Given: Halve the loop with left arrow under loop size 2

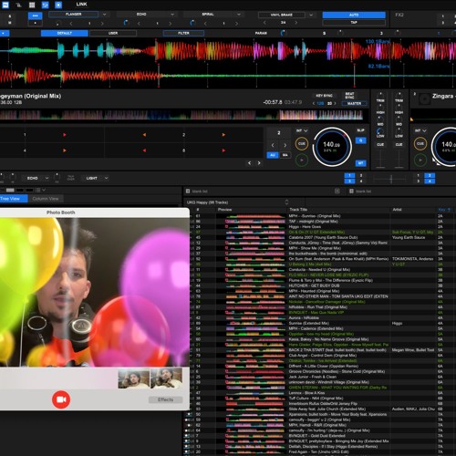Looking at the screenshot, I should (x=273, y=145).
